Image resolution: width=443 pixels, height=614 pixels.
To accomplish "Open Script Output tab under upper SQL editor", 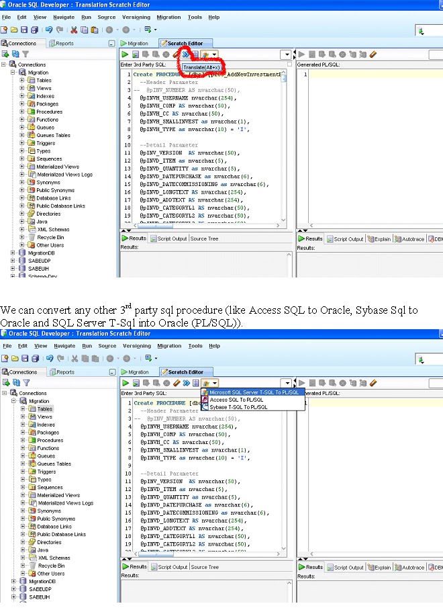I will 168,238.
